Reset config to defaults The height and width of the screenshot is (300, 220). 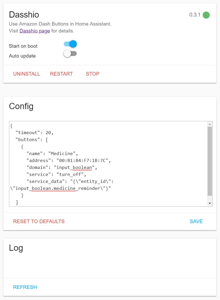point(39,221)
